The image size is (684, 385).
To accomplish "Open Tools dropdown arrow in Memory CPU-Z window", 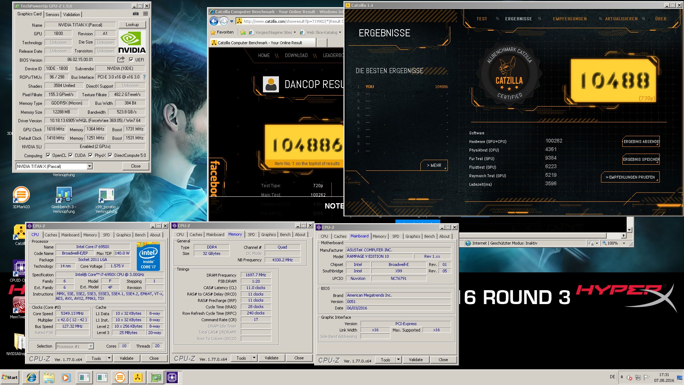I will point(254,358).
